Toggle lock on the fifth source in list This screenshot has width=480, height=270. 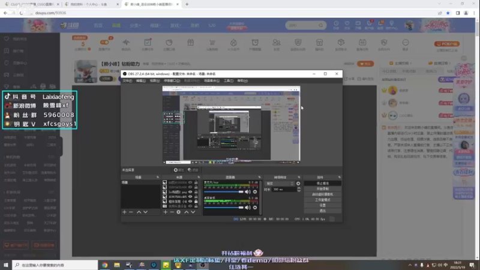tap(196, 202)
